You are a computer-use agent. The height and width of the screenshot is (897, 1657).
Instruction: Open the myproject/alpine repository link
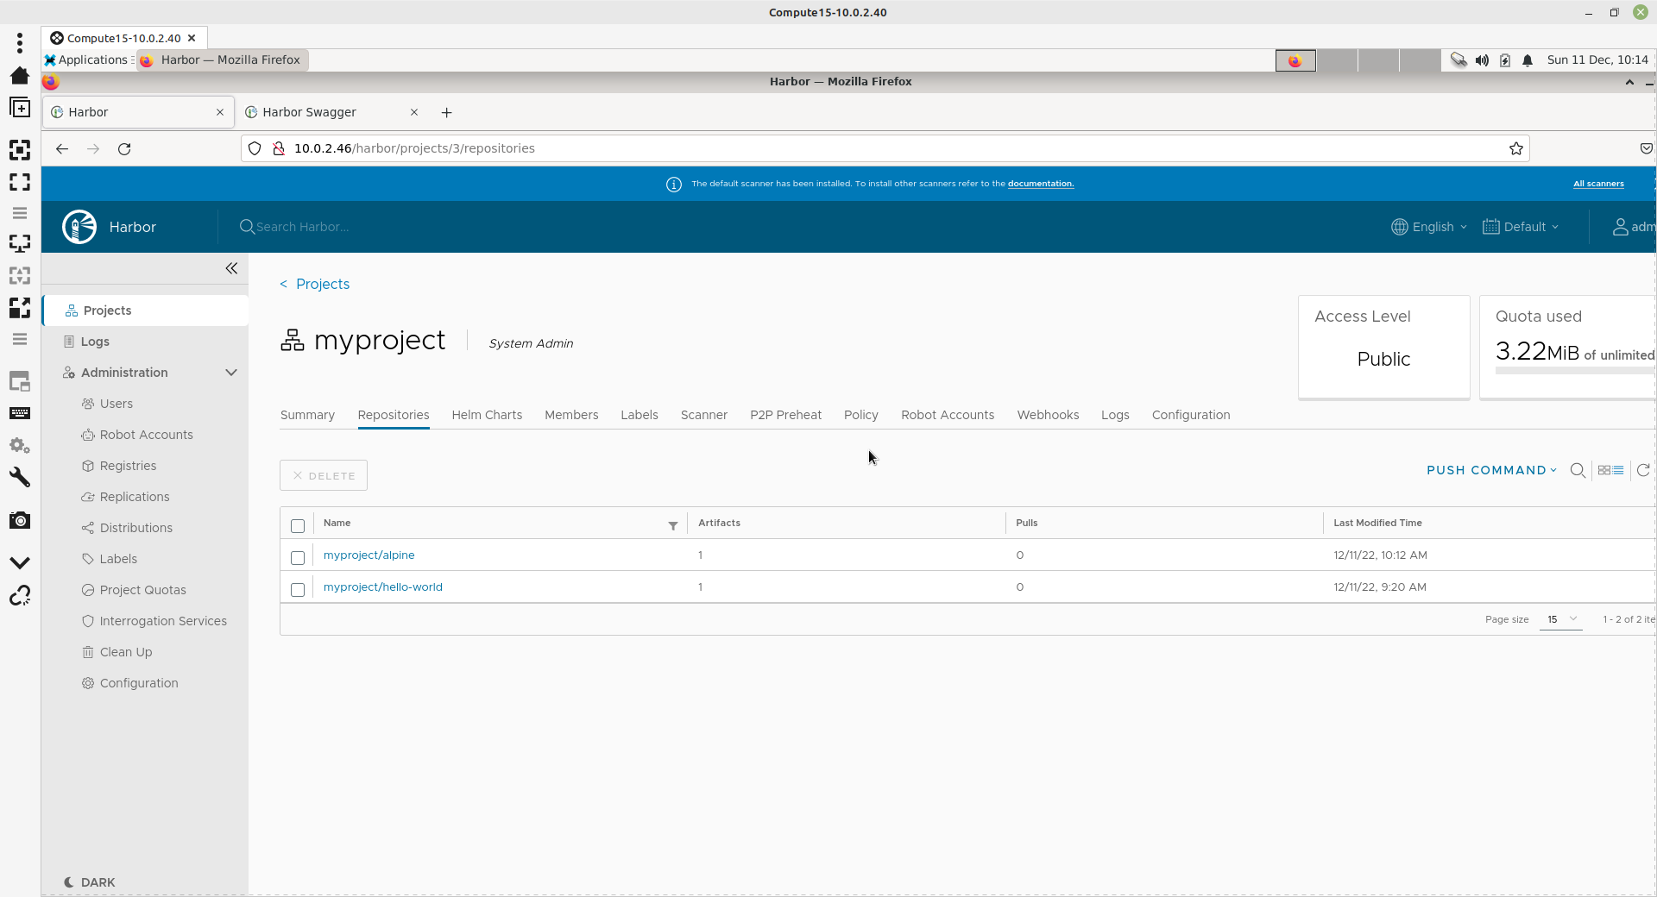pyautogui.click(x=369, y=555)
